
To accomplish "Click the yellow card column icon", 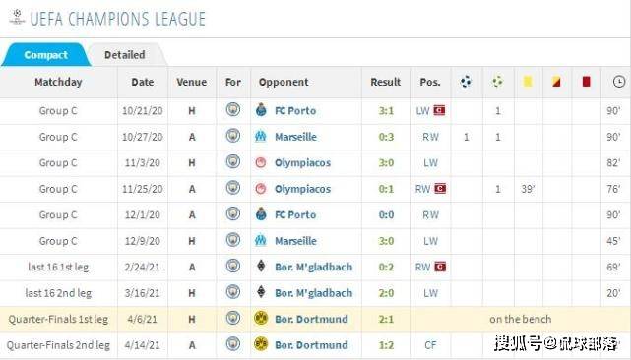I will [528, 82].
